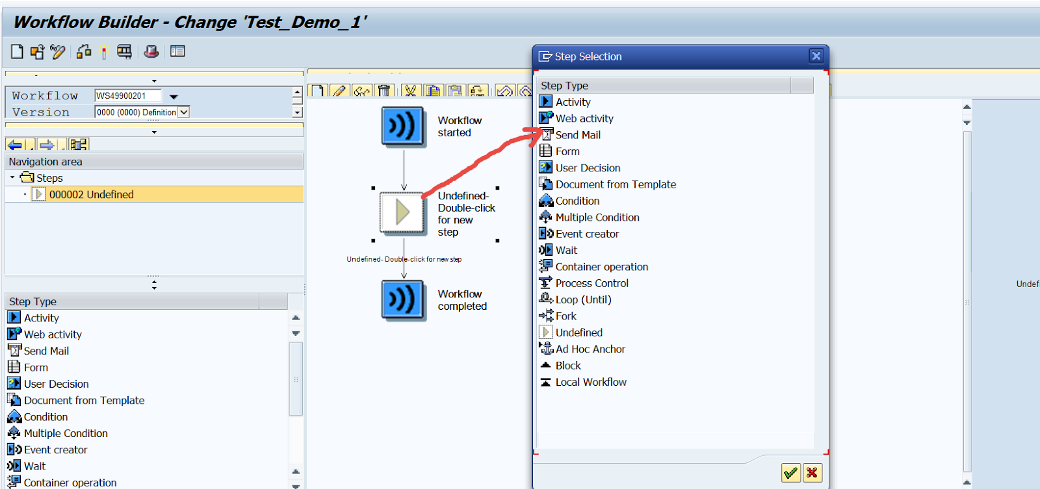
Task: Open the Workflow ID dropdown arrow
Action: pos(174,96)
